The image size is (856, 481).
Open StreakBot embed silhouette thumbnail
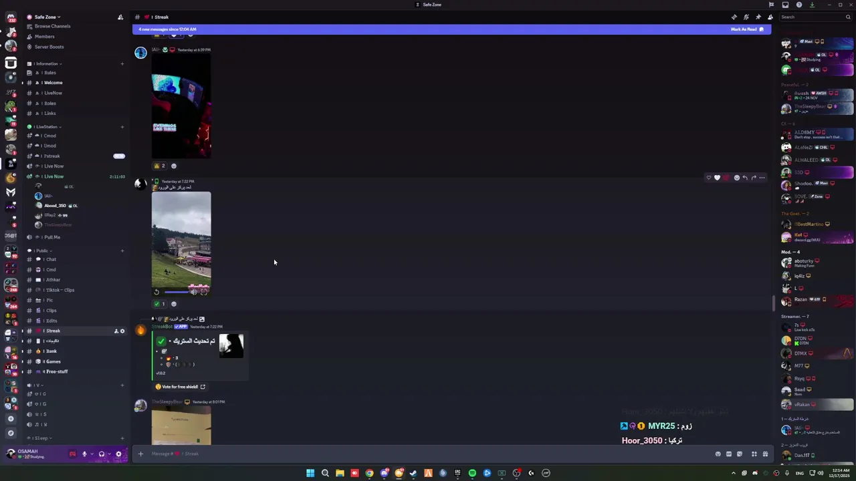coord(231,345)
